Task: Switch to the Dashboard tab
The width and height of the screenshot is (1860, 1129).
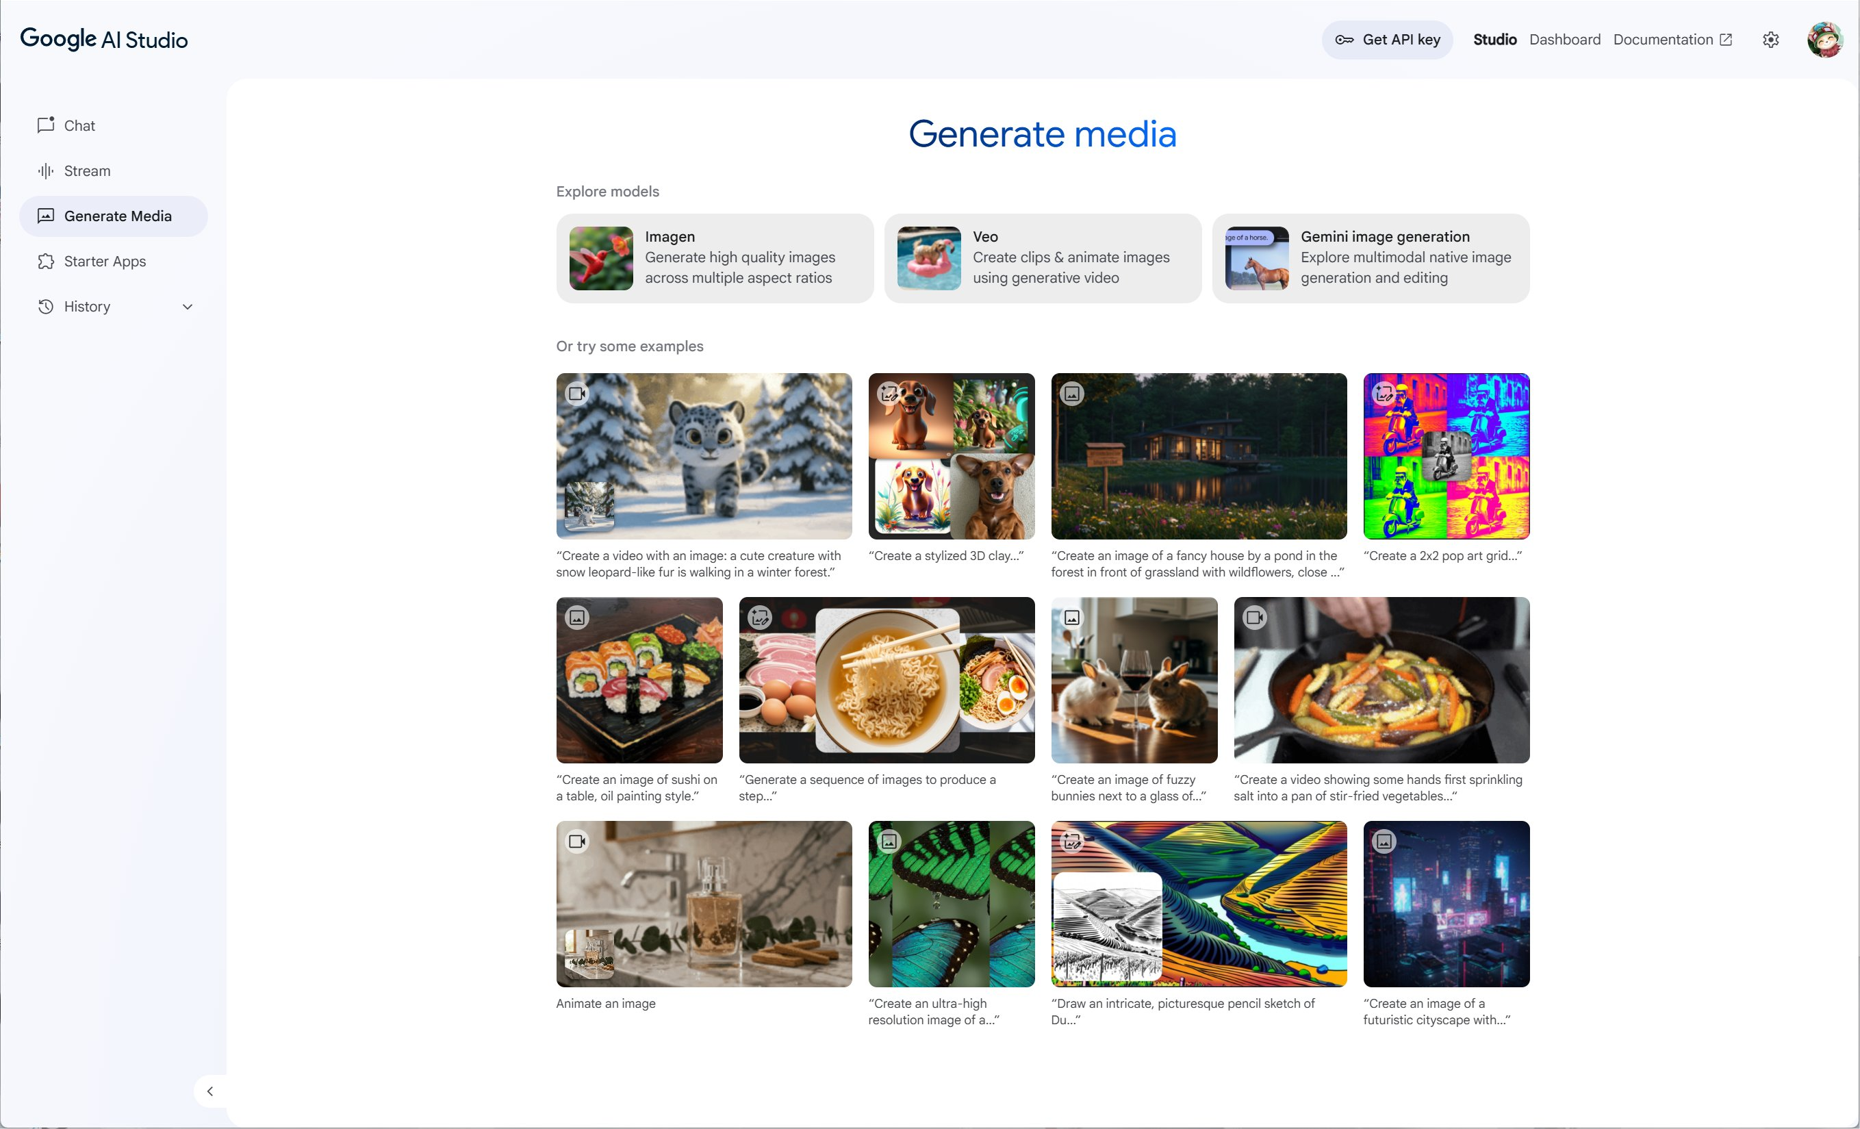Action: click(1565, 40)
